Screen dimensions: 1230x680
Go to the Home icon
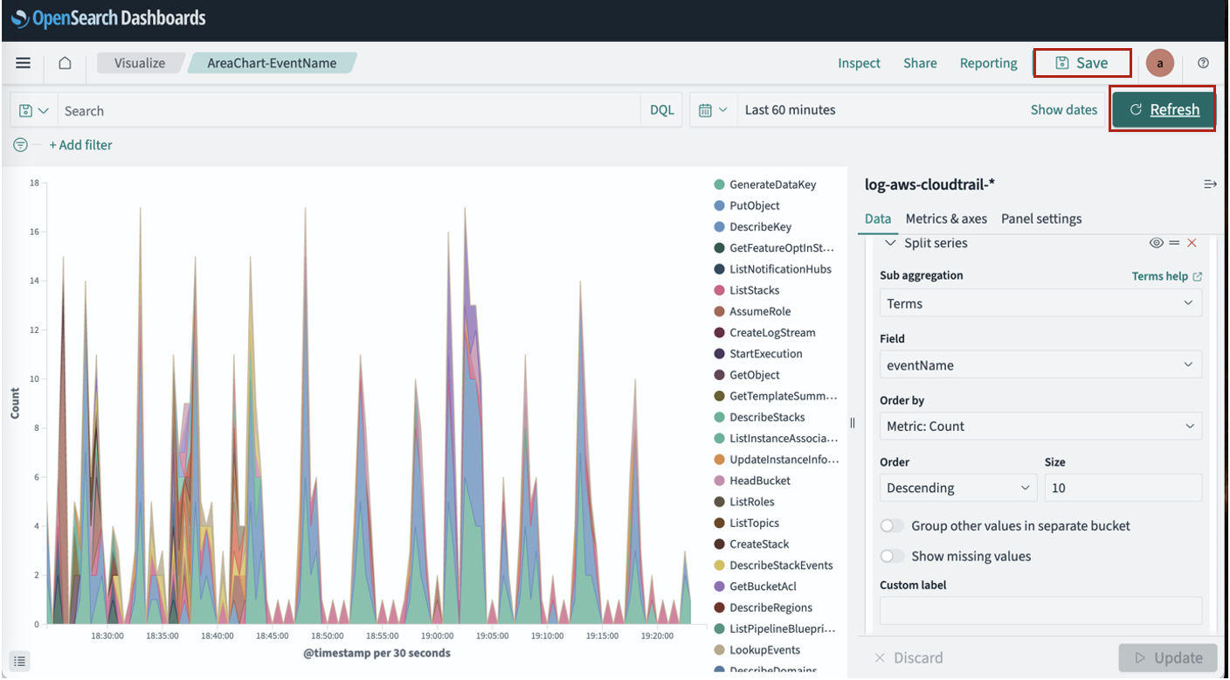[65, 63]
